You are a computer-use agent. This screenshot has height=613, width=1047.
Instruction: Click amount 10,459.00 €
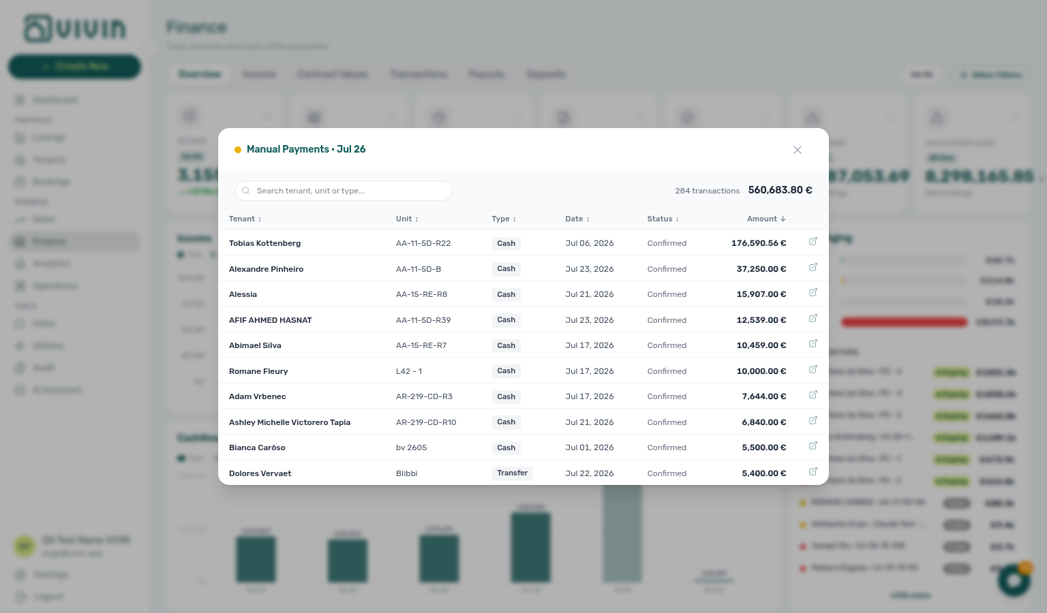pyautogui.click(x=761, y=345)
